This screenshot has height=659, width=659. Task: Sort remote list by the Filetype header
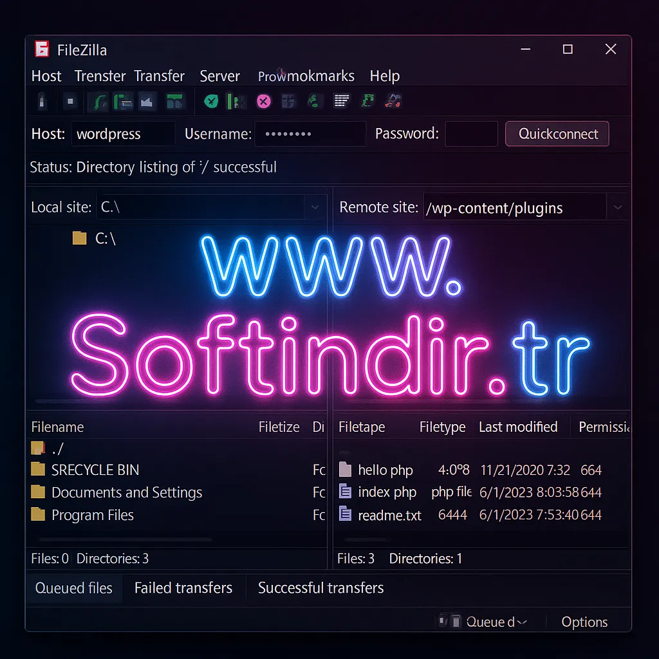pos(443,427)
